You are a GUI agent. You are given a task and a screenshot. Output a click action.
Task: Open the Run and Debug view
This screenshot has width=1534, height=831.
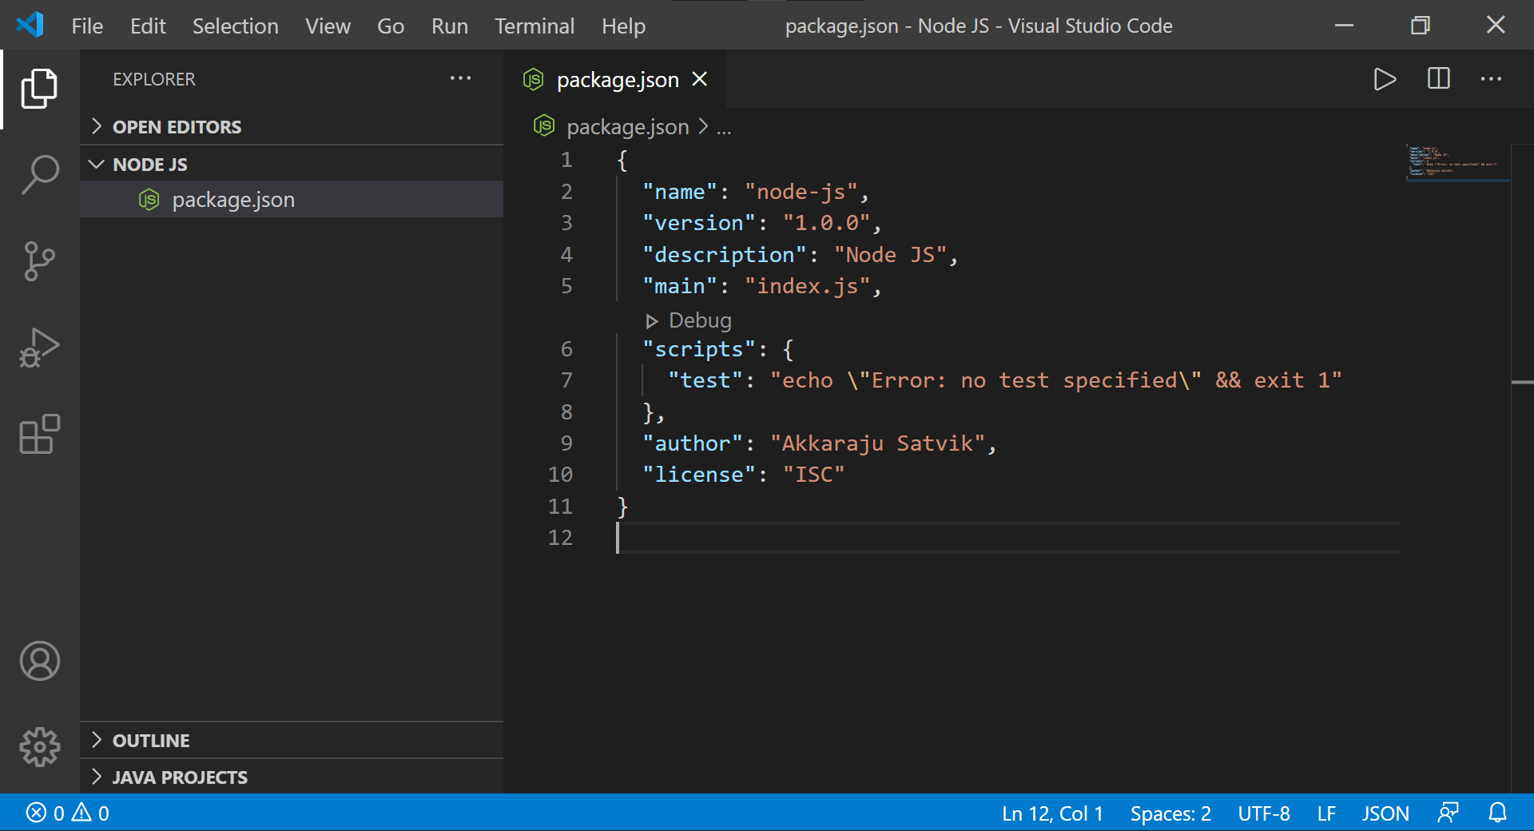39,348
